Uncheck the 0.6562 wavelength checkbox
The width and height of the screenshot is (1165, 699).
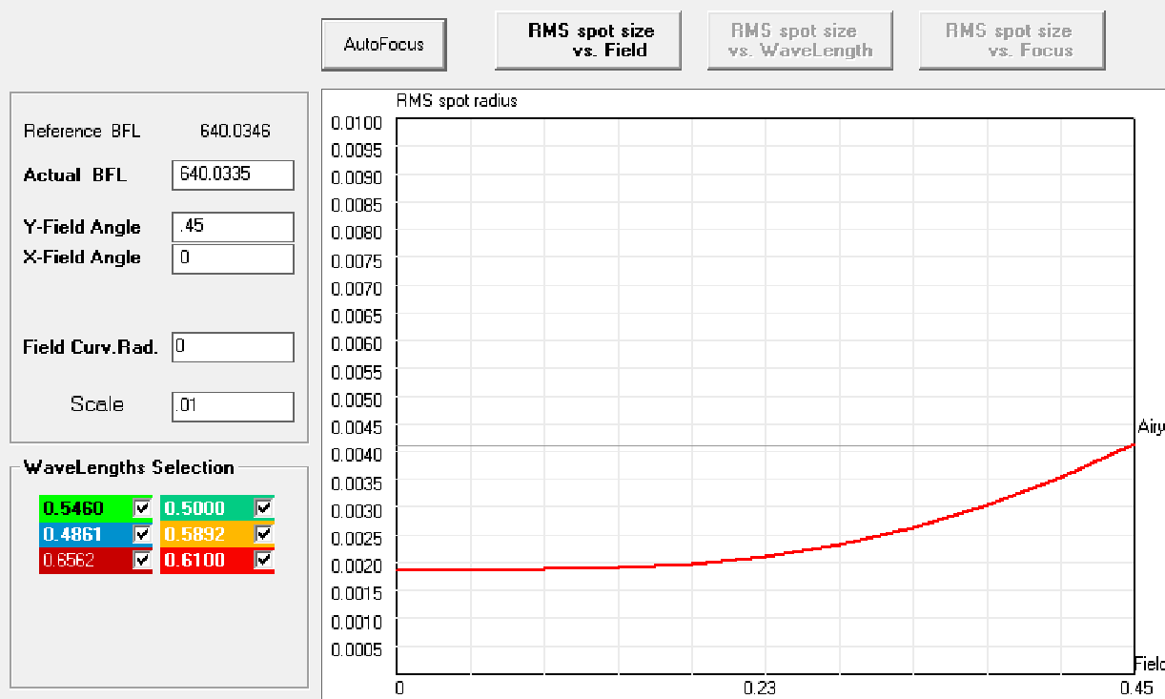[x=143, y=561]
